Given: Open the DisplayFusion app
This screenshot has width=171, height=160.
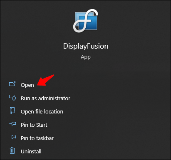Looking at the screenshot, I should [x=27, y=85].
